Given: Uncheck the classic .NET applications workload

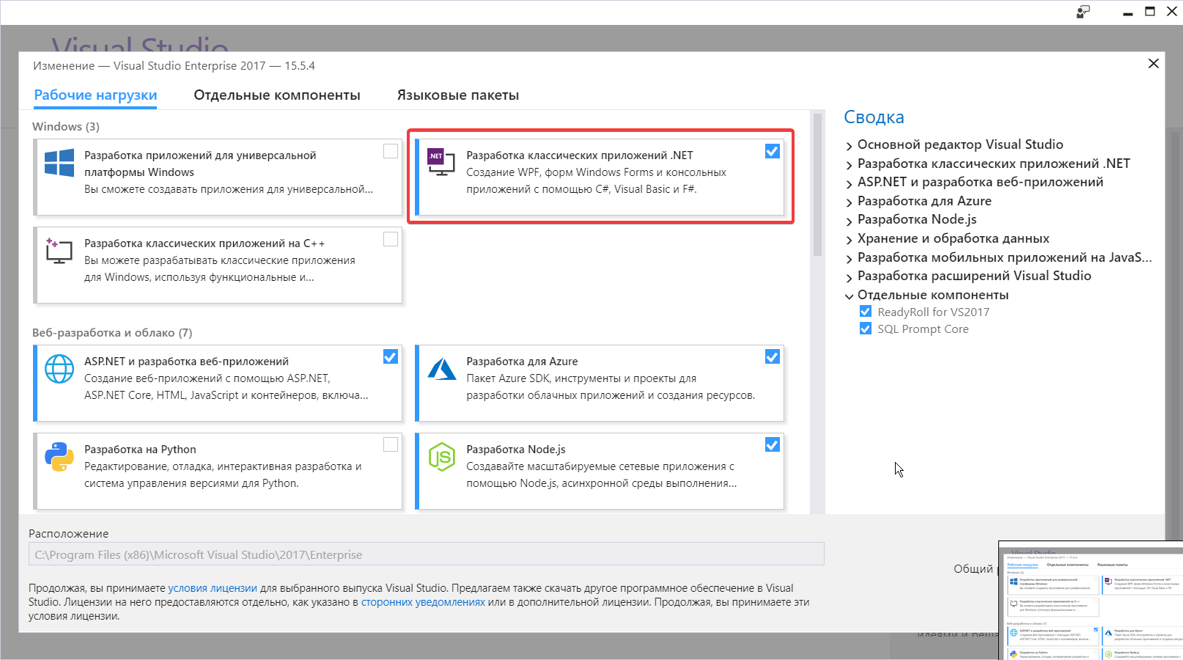Looking at the screenshot, I should (x=773, y=151).
